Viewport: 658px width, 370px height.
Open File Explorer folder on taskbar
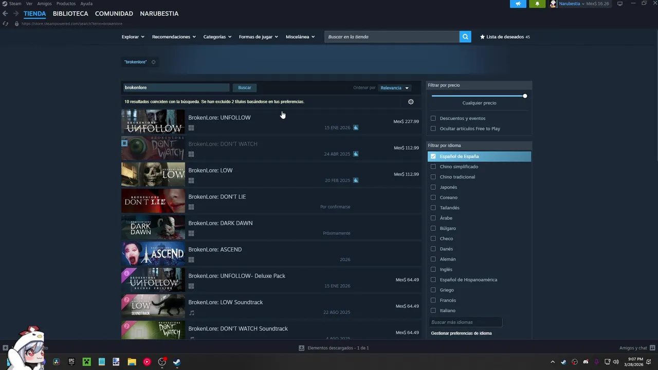[x=132, y=362]
